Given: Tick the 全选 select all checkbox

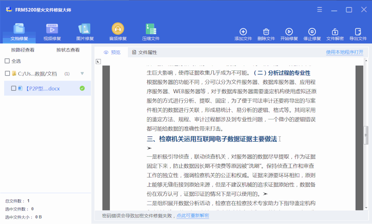Looking at the screenshot, I should [7, 61].
